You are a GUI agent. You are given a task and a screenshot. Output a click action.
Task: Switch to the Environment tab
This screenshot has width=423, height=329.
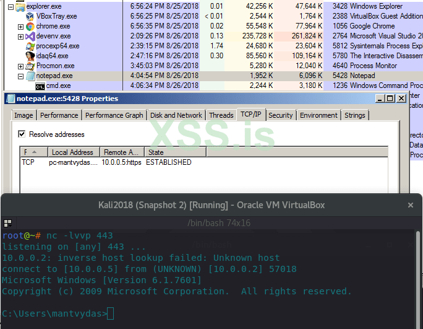click(318, 115)
